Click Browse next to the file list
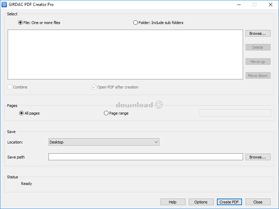Viewport: 279px width, 209px height. pyautogui.click(x=258, y=33)
